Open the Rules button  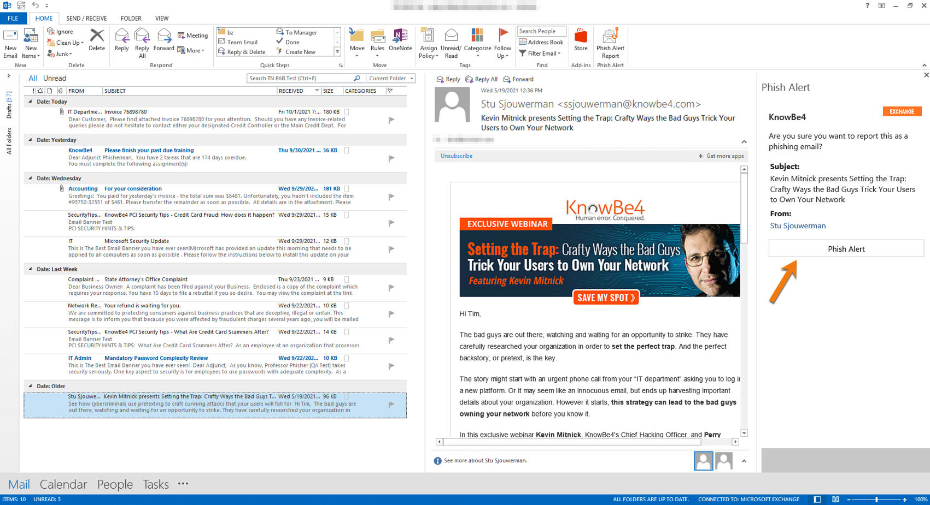click(377, 44)
